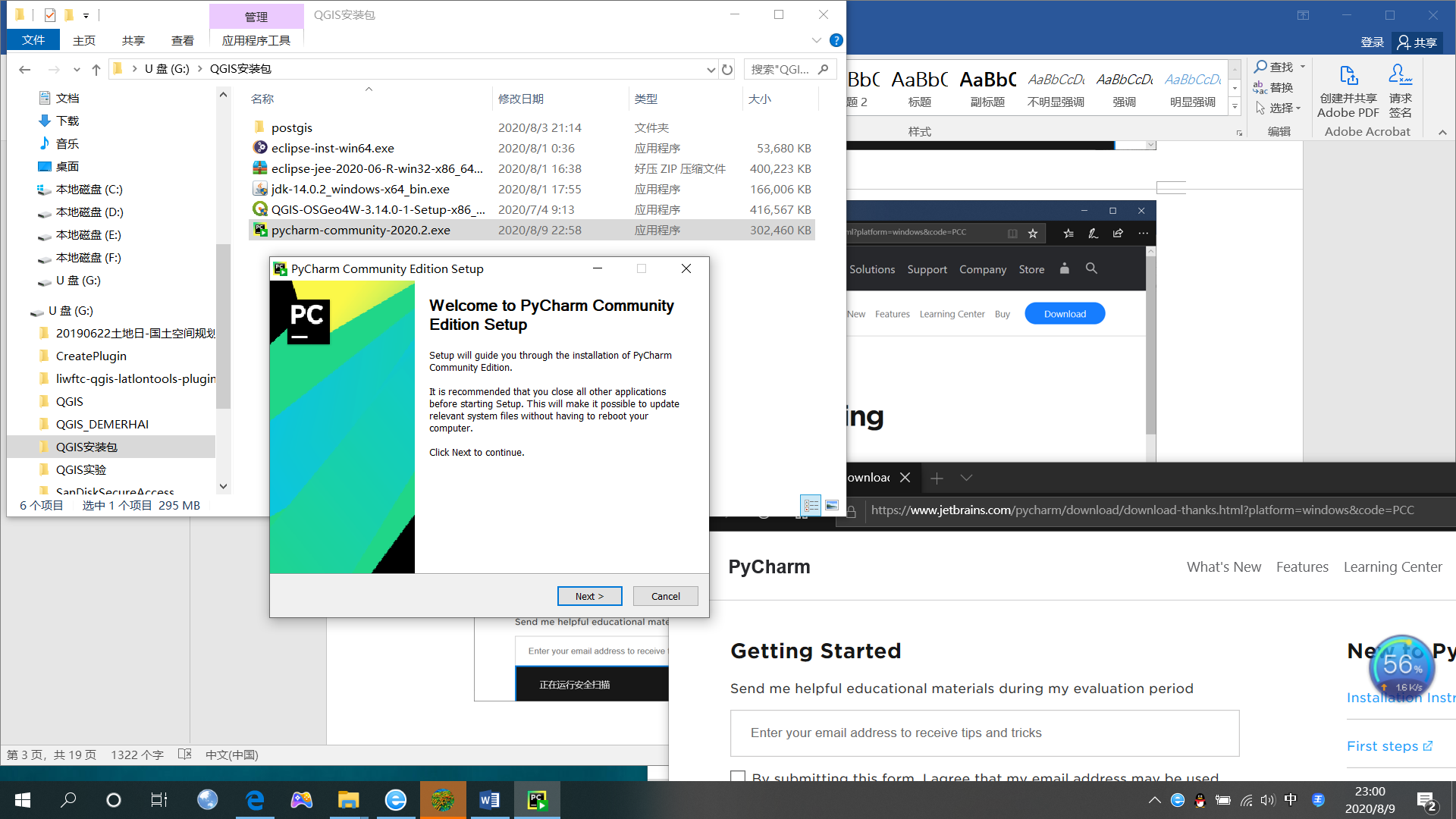The image size is (1456, 819).
Task: Go up one folder level
Action: (x=96, y=69)
